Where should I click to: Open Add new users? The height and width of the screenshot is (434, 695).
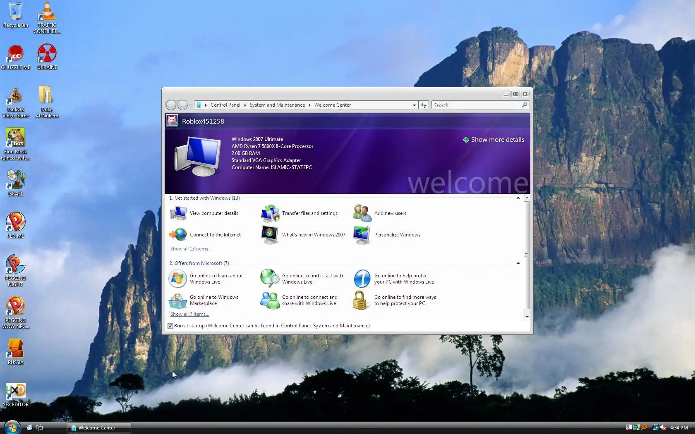pyautogui.click(x=380, y=213)
